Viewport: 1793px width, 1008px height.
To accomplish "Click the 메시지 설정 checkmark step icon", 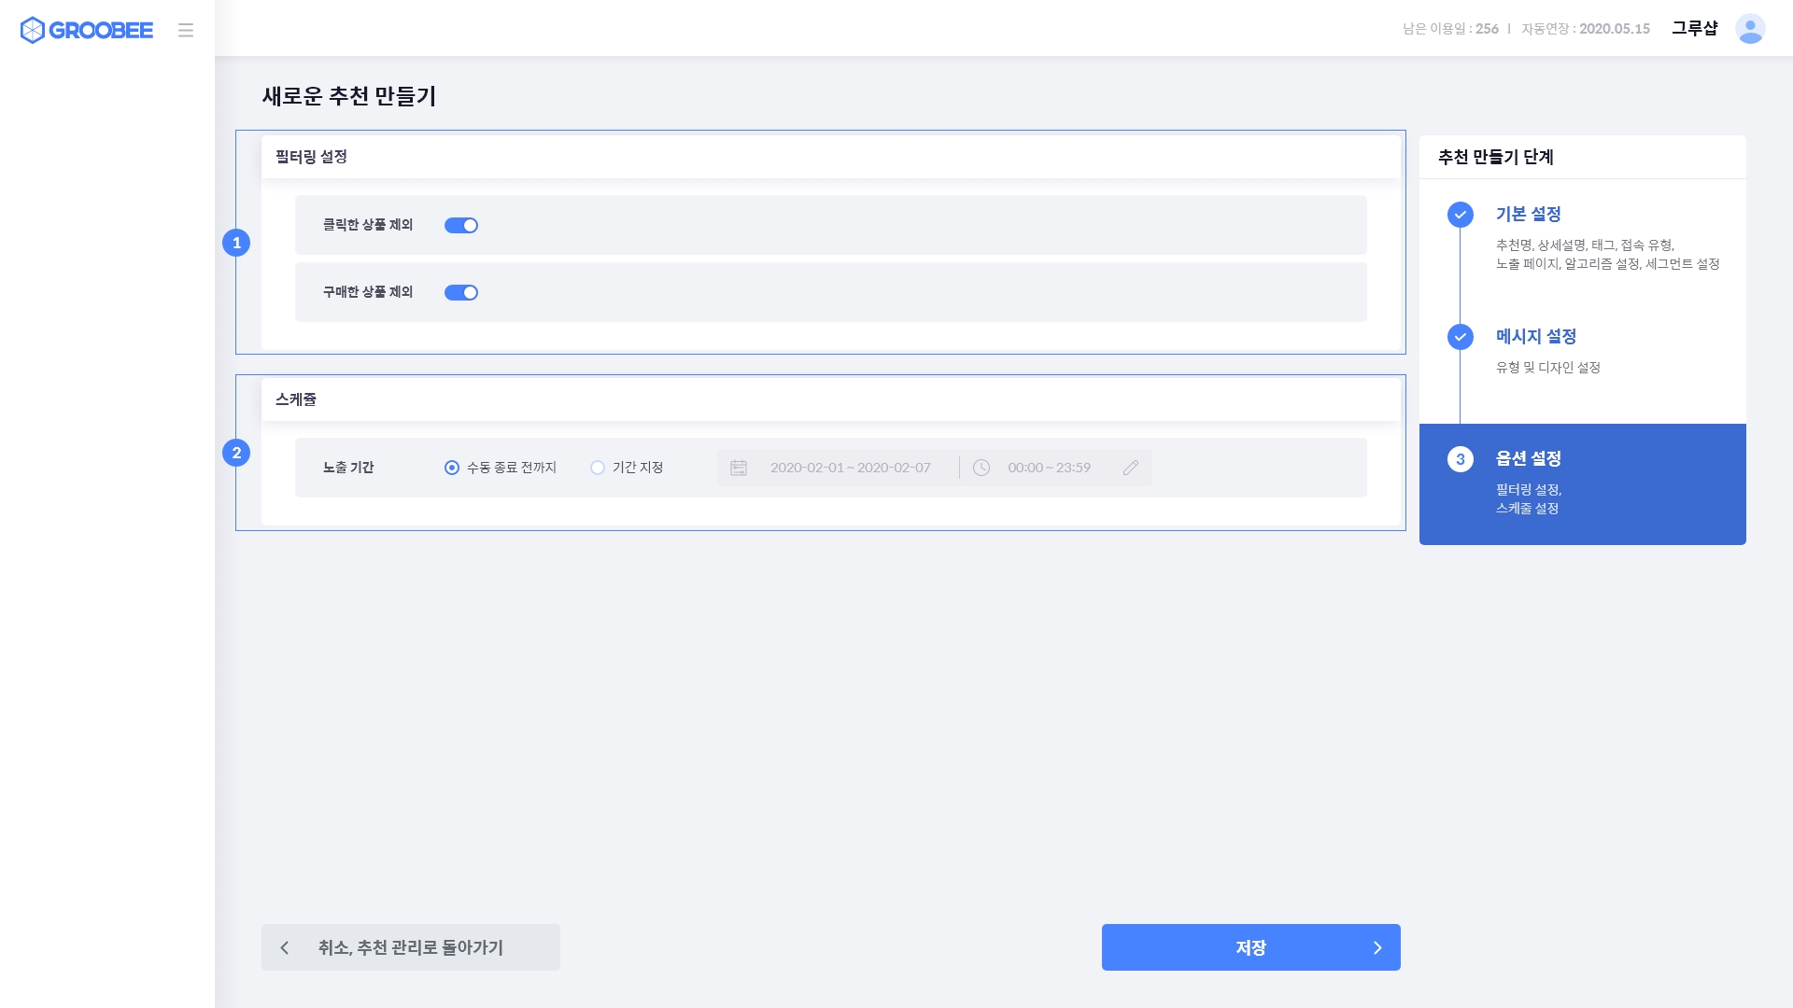I will [1461, 337].
